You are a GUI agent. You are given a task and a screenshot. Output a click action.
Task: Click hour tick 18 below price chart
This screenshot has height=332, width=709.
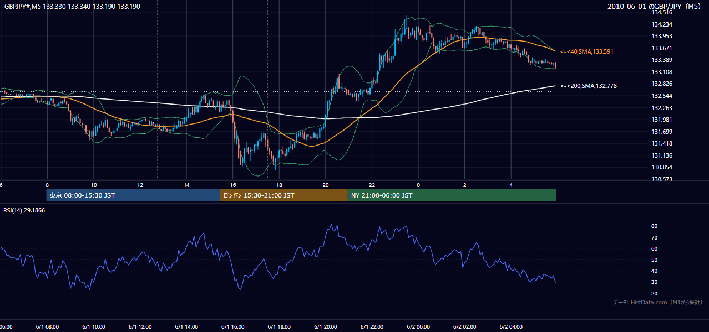point(279,185)
